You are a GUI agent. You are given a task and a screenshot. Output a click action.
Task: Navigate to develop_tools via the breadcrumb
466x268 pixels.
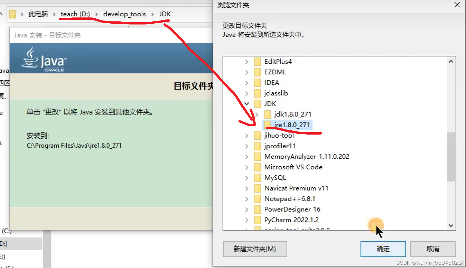click(124, 14)
